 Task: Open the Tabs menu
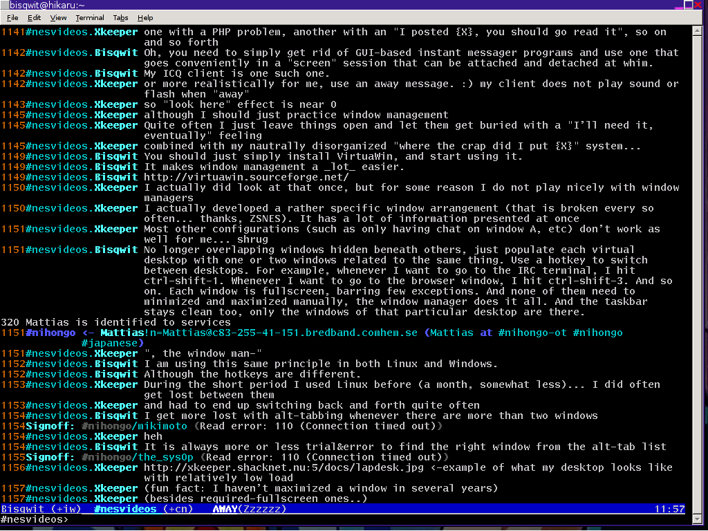click(x=120, y=17)
